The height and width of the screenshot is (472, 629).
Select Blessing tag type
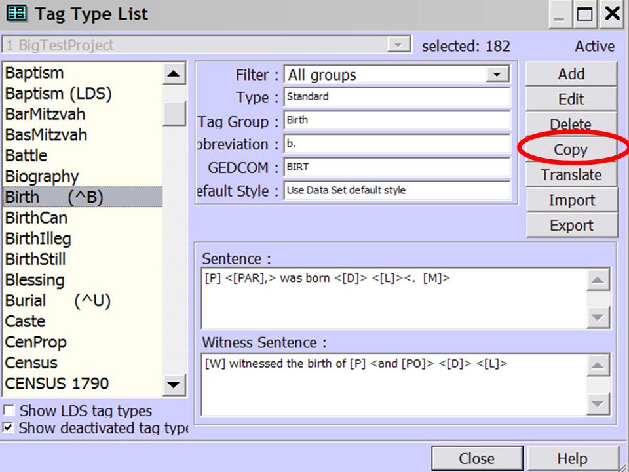pyautogui.click(x=83, y=280)
